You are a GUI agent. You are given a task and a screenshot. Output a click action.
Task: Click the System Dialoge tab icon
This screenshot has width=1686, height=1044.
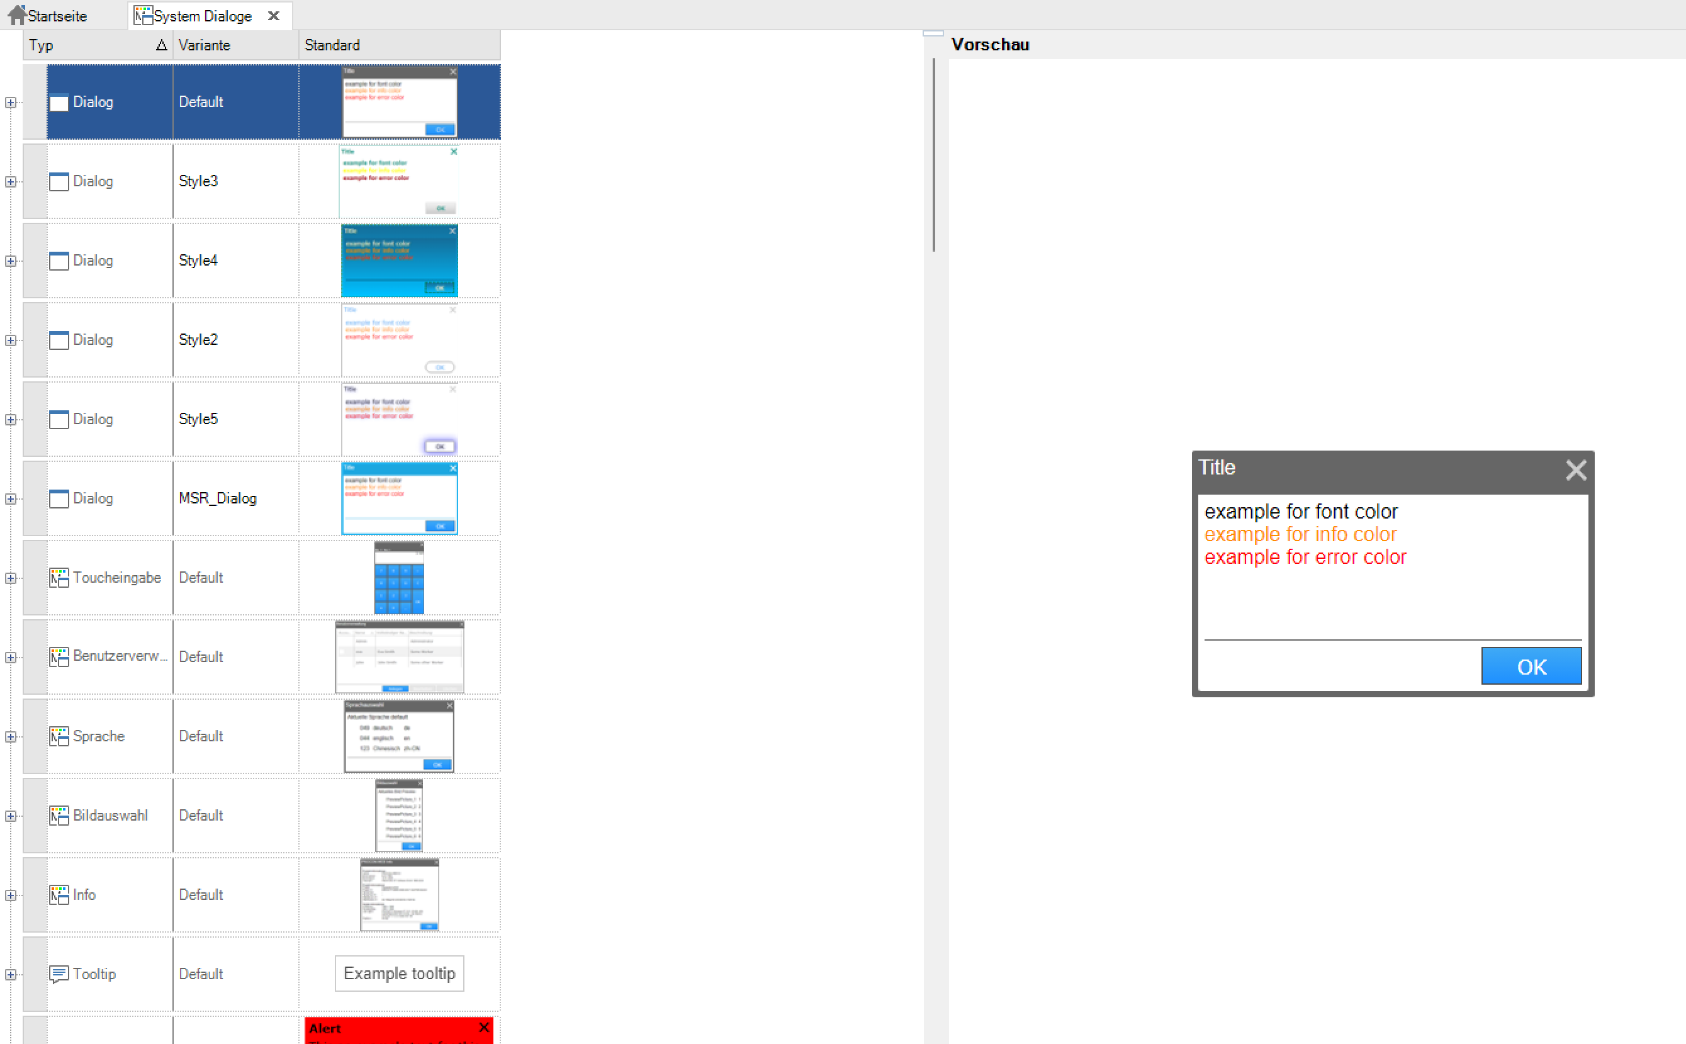143,15
